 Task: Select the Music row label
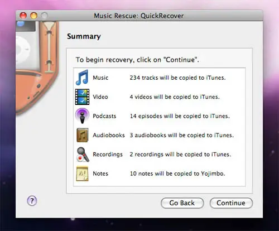[100, 78]
